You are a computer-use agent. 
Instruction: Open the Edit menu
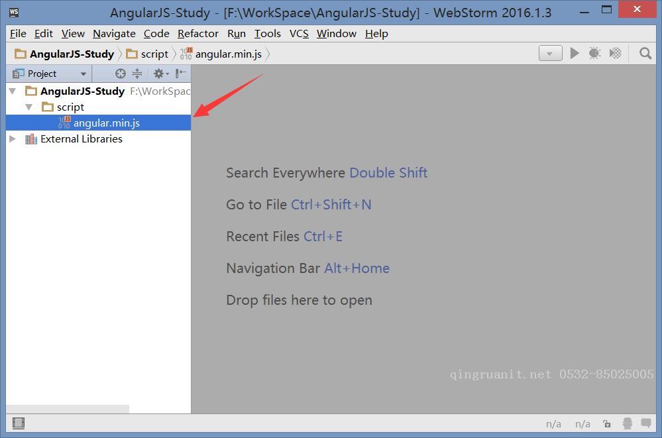[x=44, y=33]
